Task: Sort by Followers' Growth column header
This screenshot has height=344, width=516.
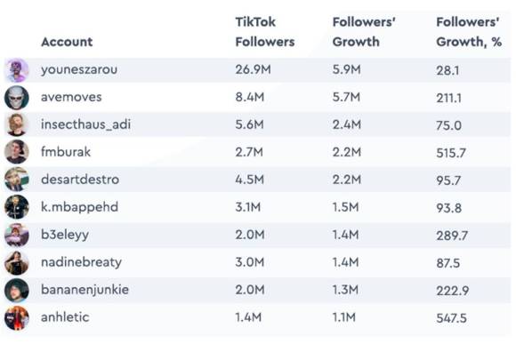Action: coord(364,32)
